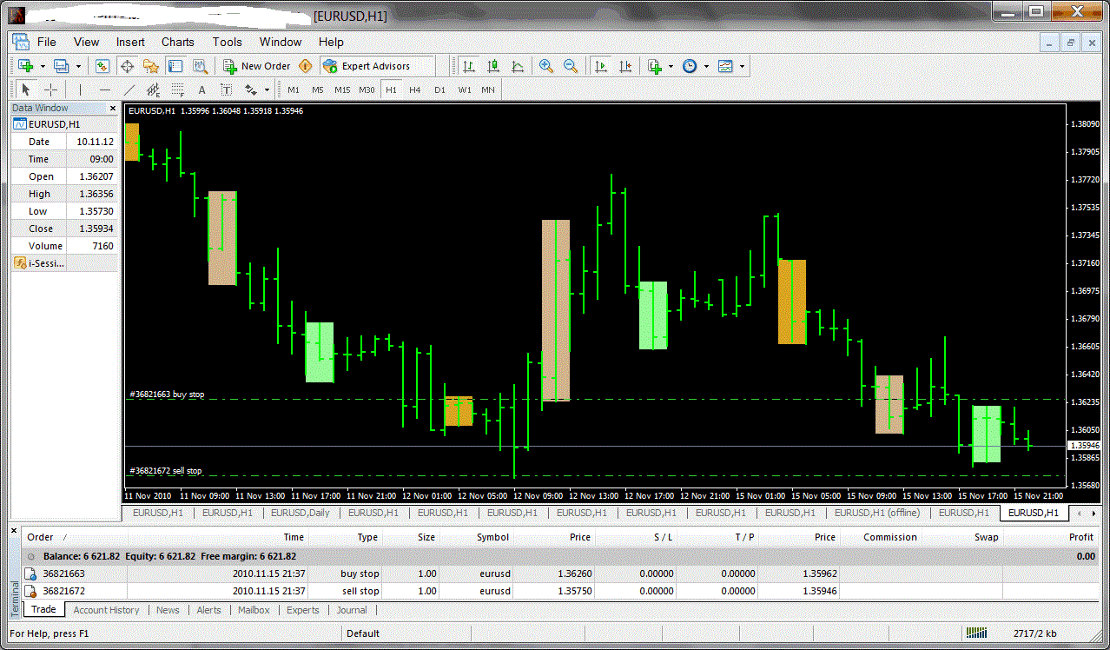The width and height of the screenshot is (1110, 650).
Task: Select sell stop order 36821672 row
Action: pyautogui.click(x=561, y=591)
